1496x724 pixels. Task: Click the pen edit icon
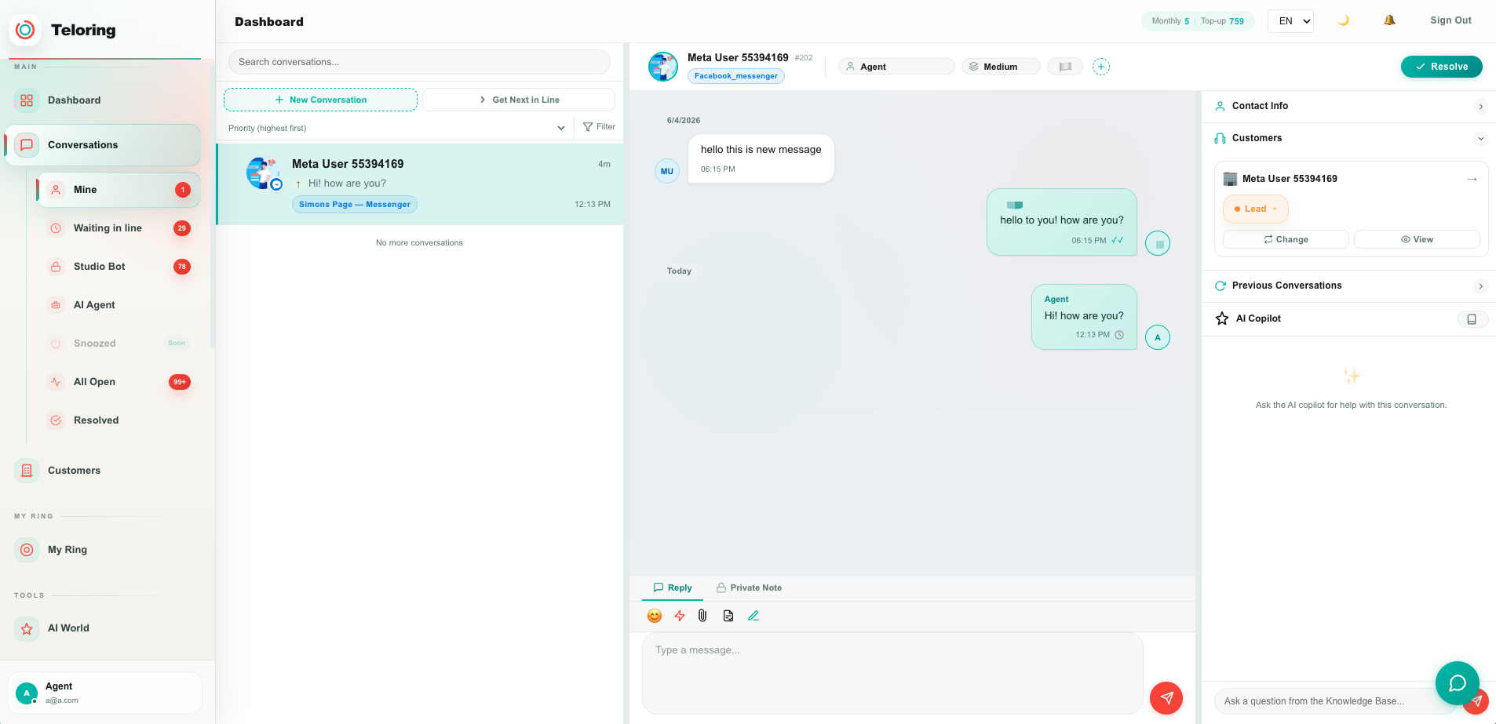(753, 616)
